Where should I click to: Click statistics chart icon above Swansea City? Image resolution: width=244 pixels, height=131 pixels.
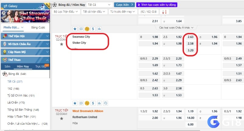[99, 29]
